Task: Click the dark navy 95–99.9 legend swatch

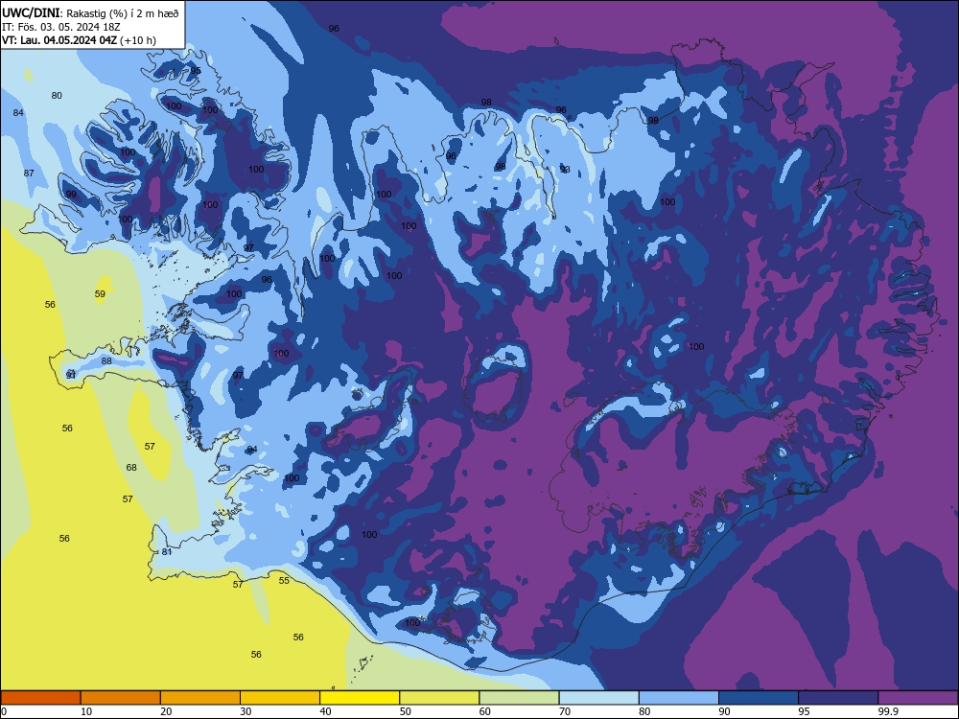Action: pos(838,698)
